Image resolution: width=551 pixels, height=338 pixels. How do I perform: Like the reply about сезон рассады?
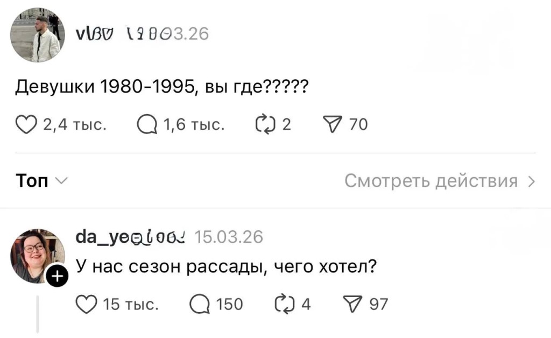point(86,305)
